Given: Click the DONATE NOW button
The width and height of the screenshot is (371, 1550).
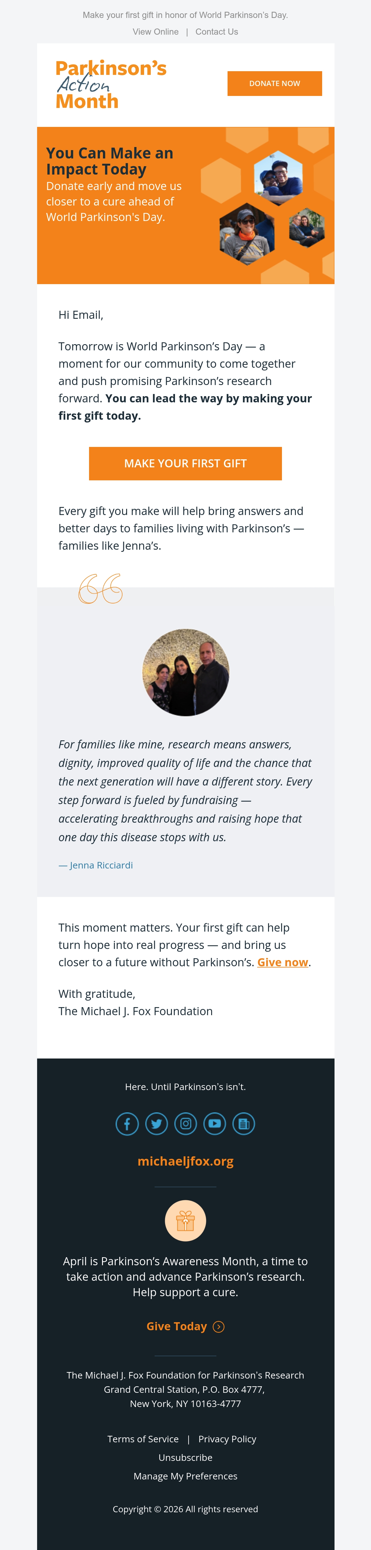Looking at the screenshot, I should tap(275, 84).
